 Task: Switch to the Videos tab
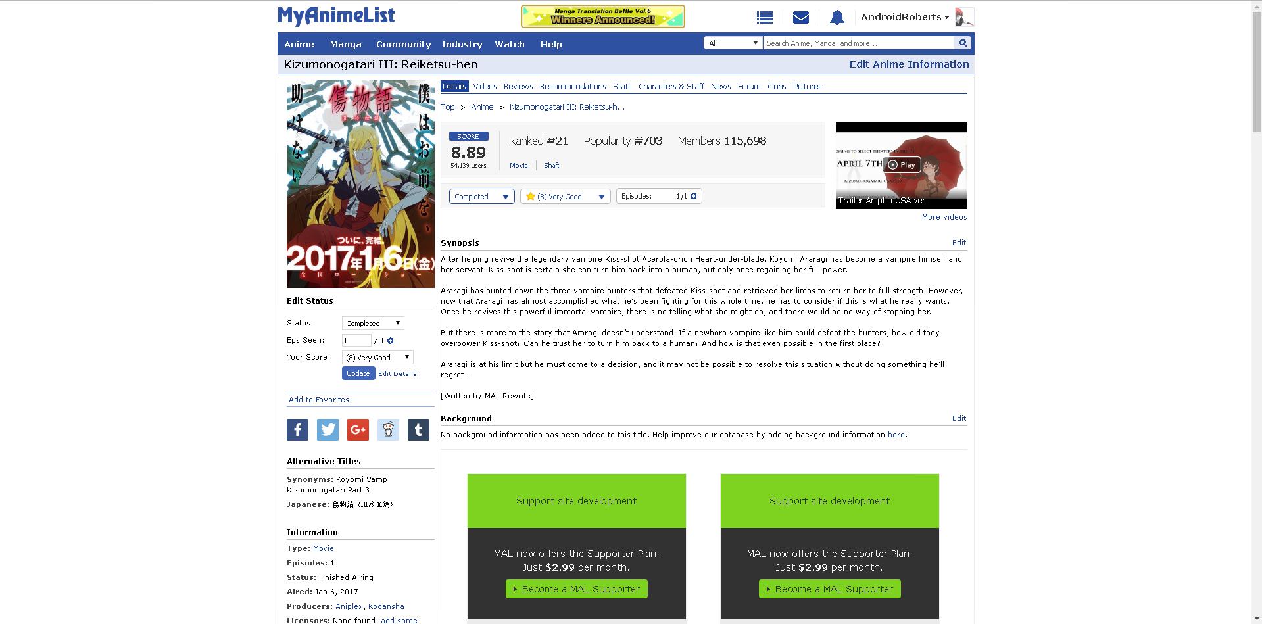485,87
